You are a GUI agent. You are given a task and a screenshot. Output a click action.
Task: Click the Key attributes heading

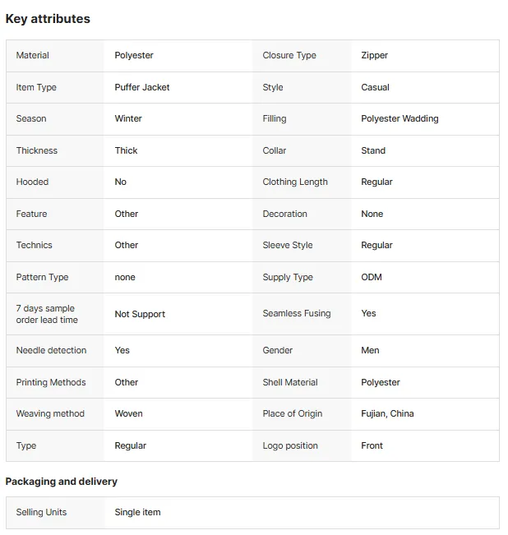coord(48,19)
